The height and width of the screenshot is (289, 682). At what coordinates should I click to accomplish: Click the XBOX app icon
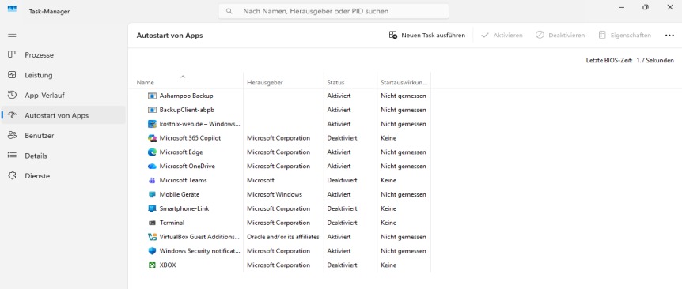[x=152, y=265]
